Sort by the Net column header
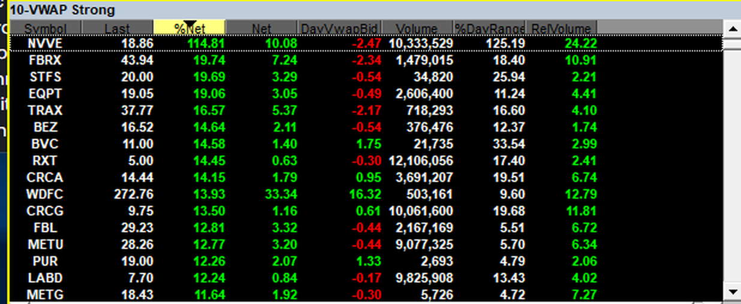 click(261, 28)
